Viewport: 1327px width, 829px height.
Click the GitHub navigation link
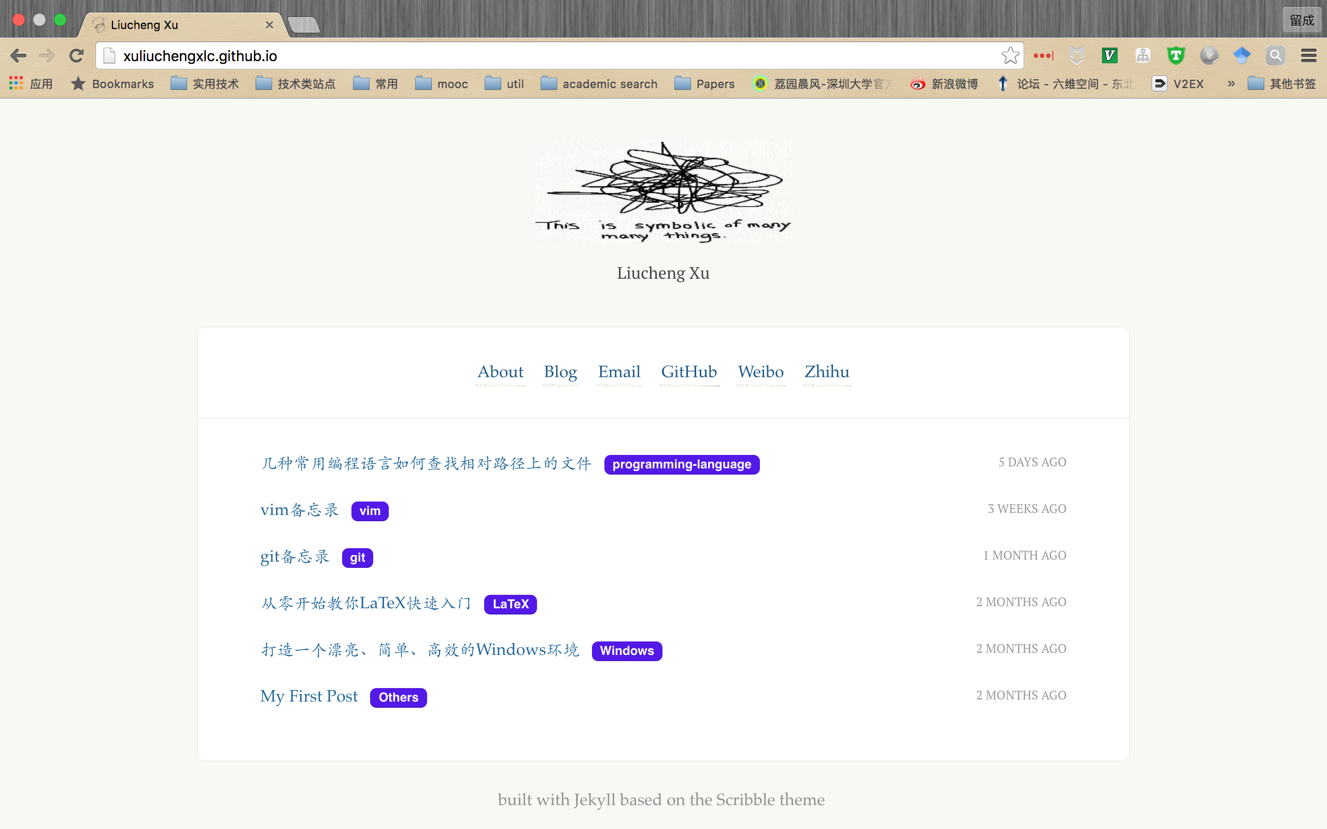tap(688, 370)
